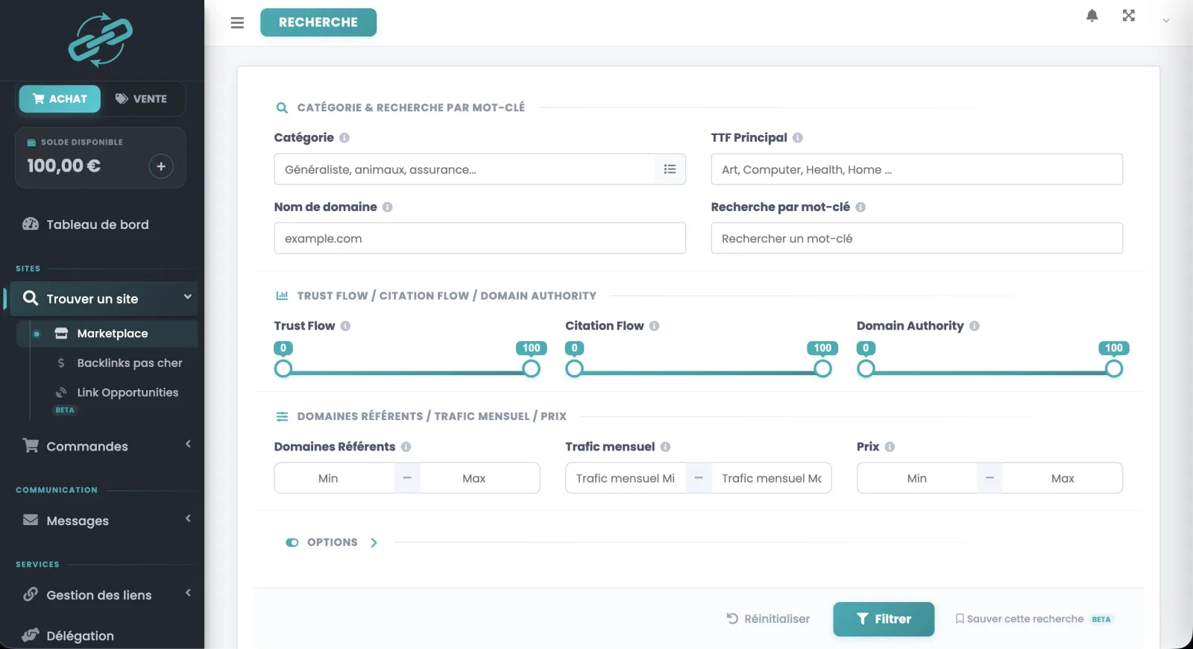Viewport: 1193px width, 649px height.
Task: Expand the OPTIONS section chevron
Action: click(374, 542)
